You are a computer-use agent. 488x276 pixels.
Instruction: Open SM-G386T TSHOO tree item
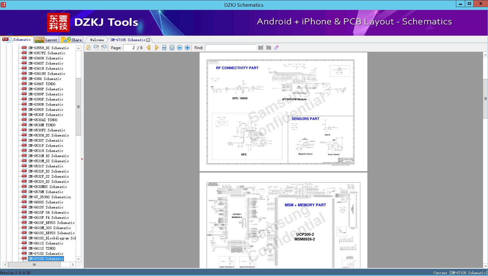pos(42,84)
